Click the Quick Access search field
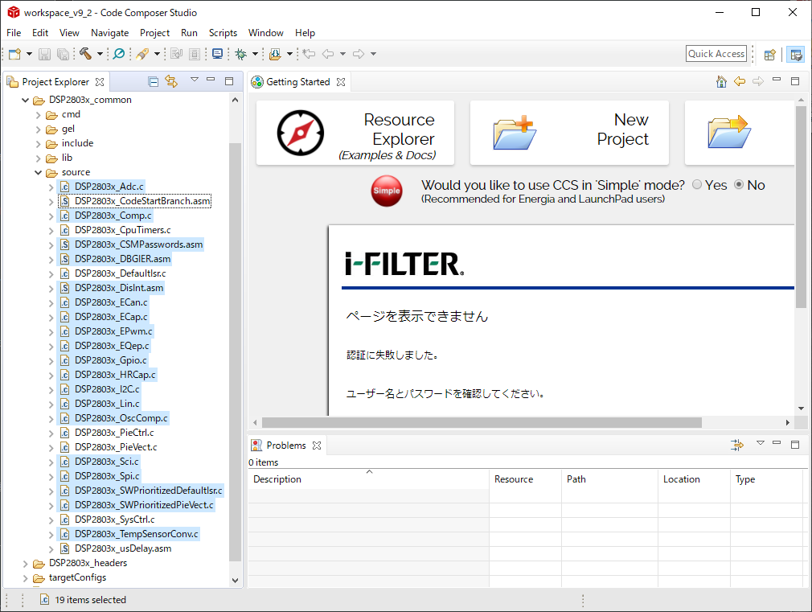The width and height of the screenshot is (812, 612). point(716,54)
